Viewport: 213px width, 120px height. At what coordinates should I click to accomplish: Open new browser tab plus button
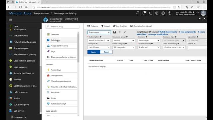pos(43,2)
